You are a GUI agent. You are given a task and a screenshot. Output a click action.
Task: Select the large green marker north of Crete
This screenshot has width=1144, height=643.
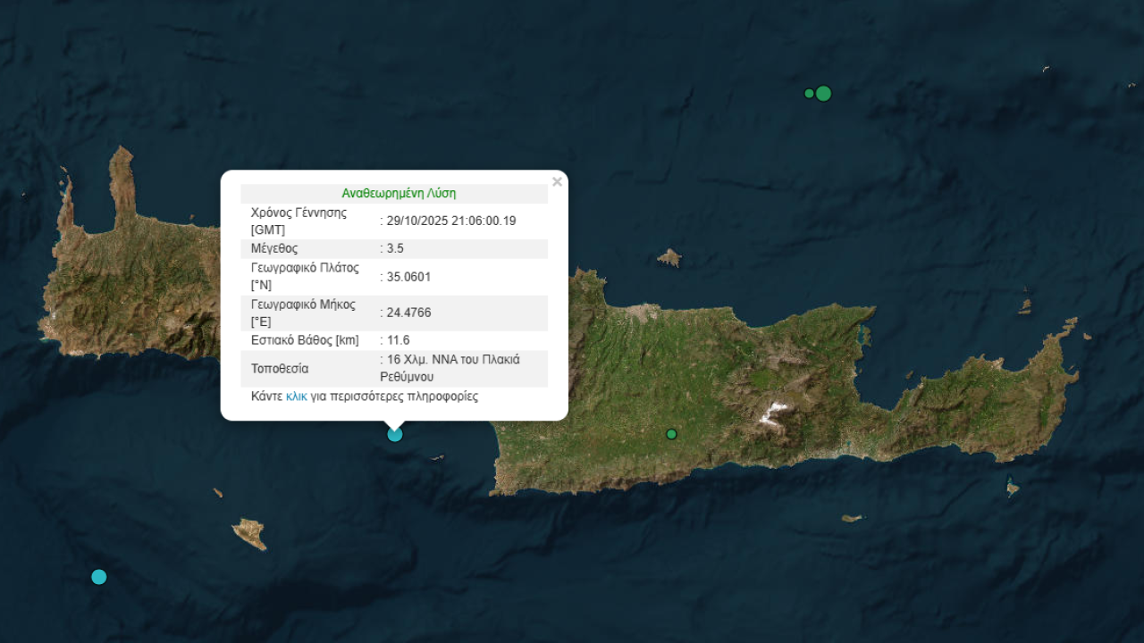[824, 94]
